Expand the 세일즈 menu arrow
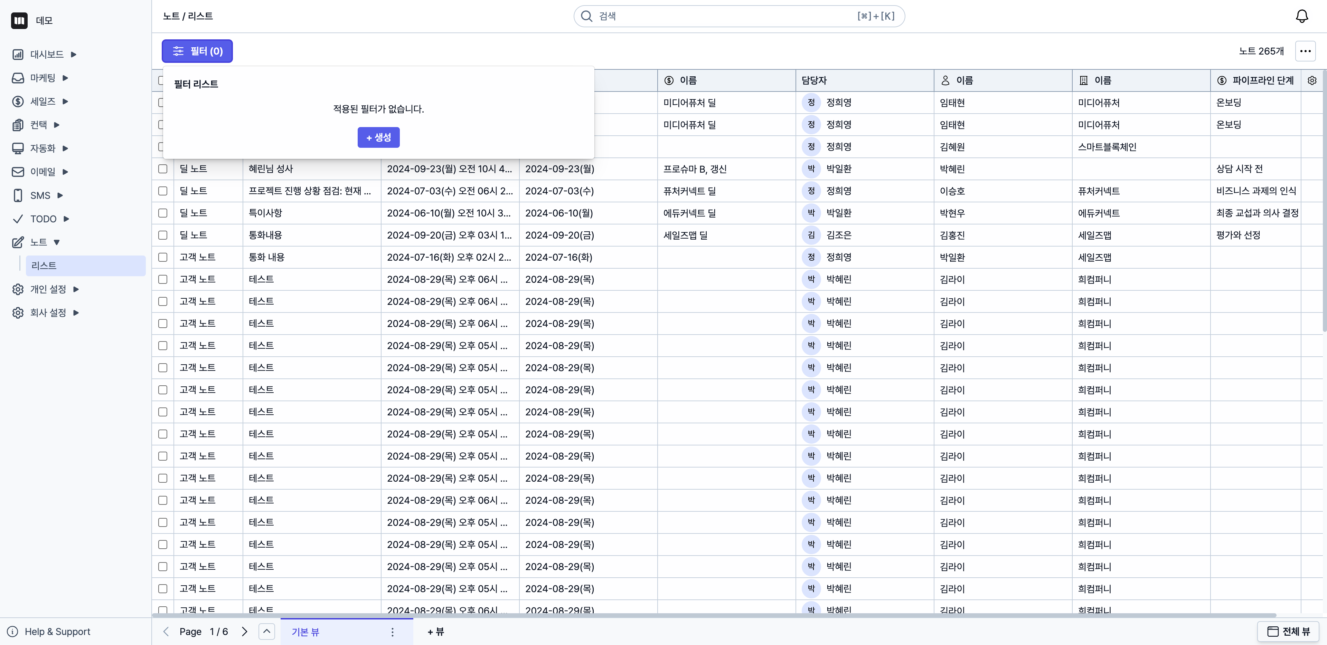Screen dimensions: 1327x645 [65, 102]
